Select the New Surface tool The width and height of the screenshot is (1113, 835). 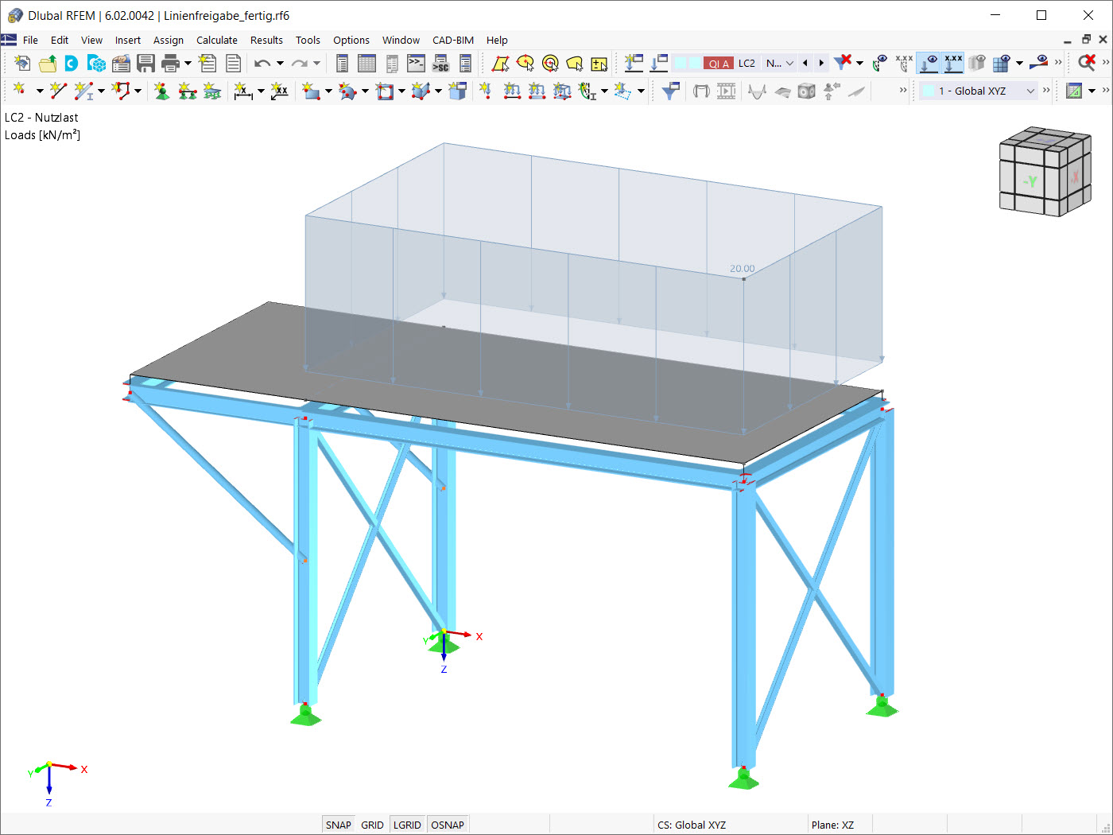pyautogui.click(x=313, y=91)
